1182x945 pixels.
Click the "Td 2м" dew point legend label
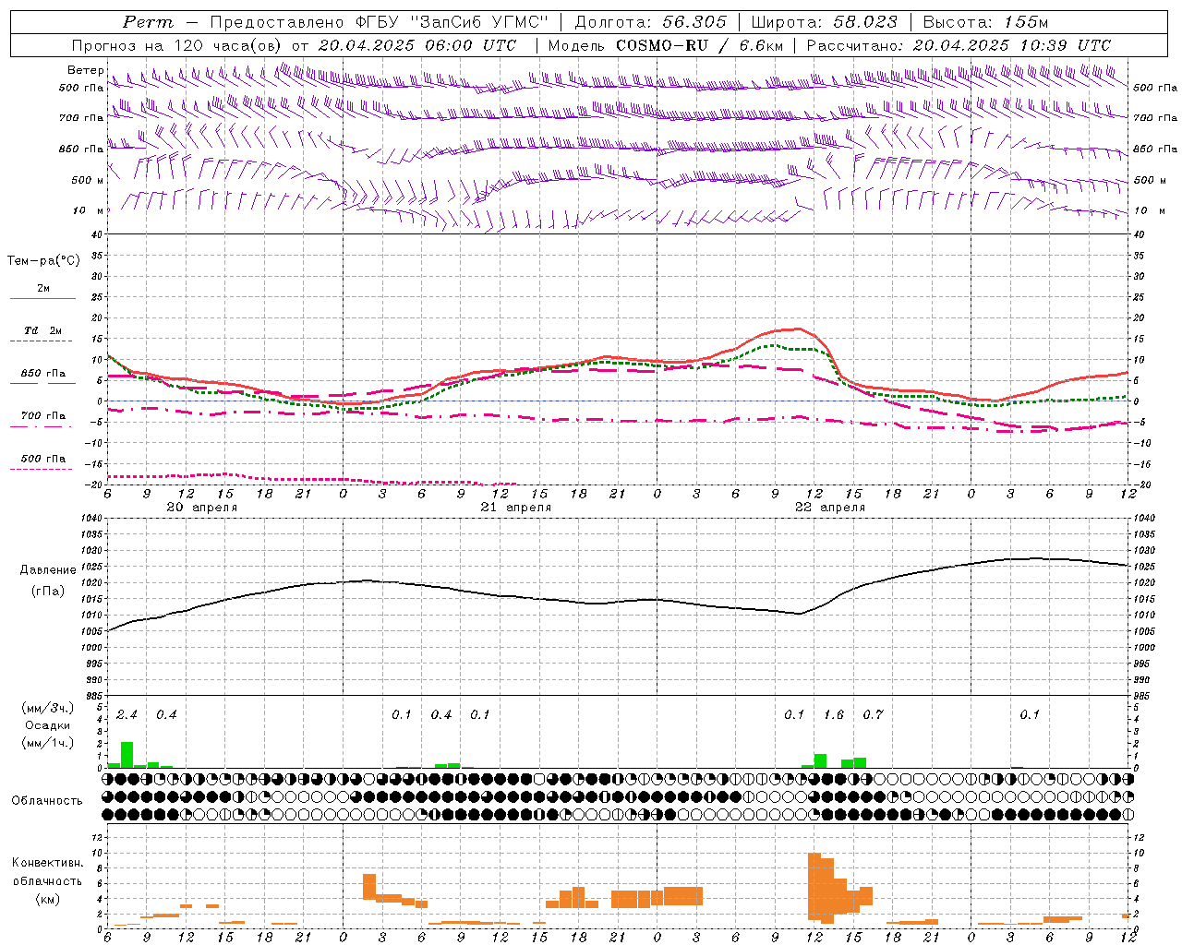[x=42, y=330]
